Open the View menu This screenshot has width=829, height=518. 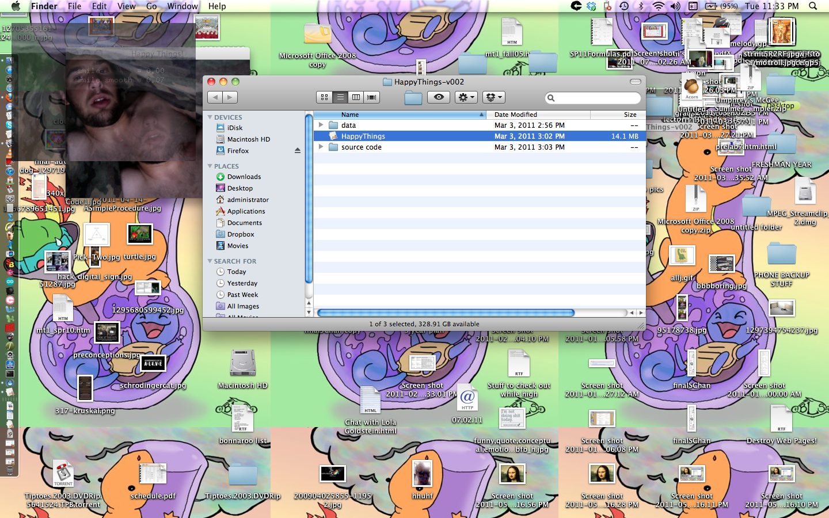click(x=126, y=6)
